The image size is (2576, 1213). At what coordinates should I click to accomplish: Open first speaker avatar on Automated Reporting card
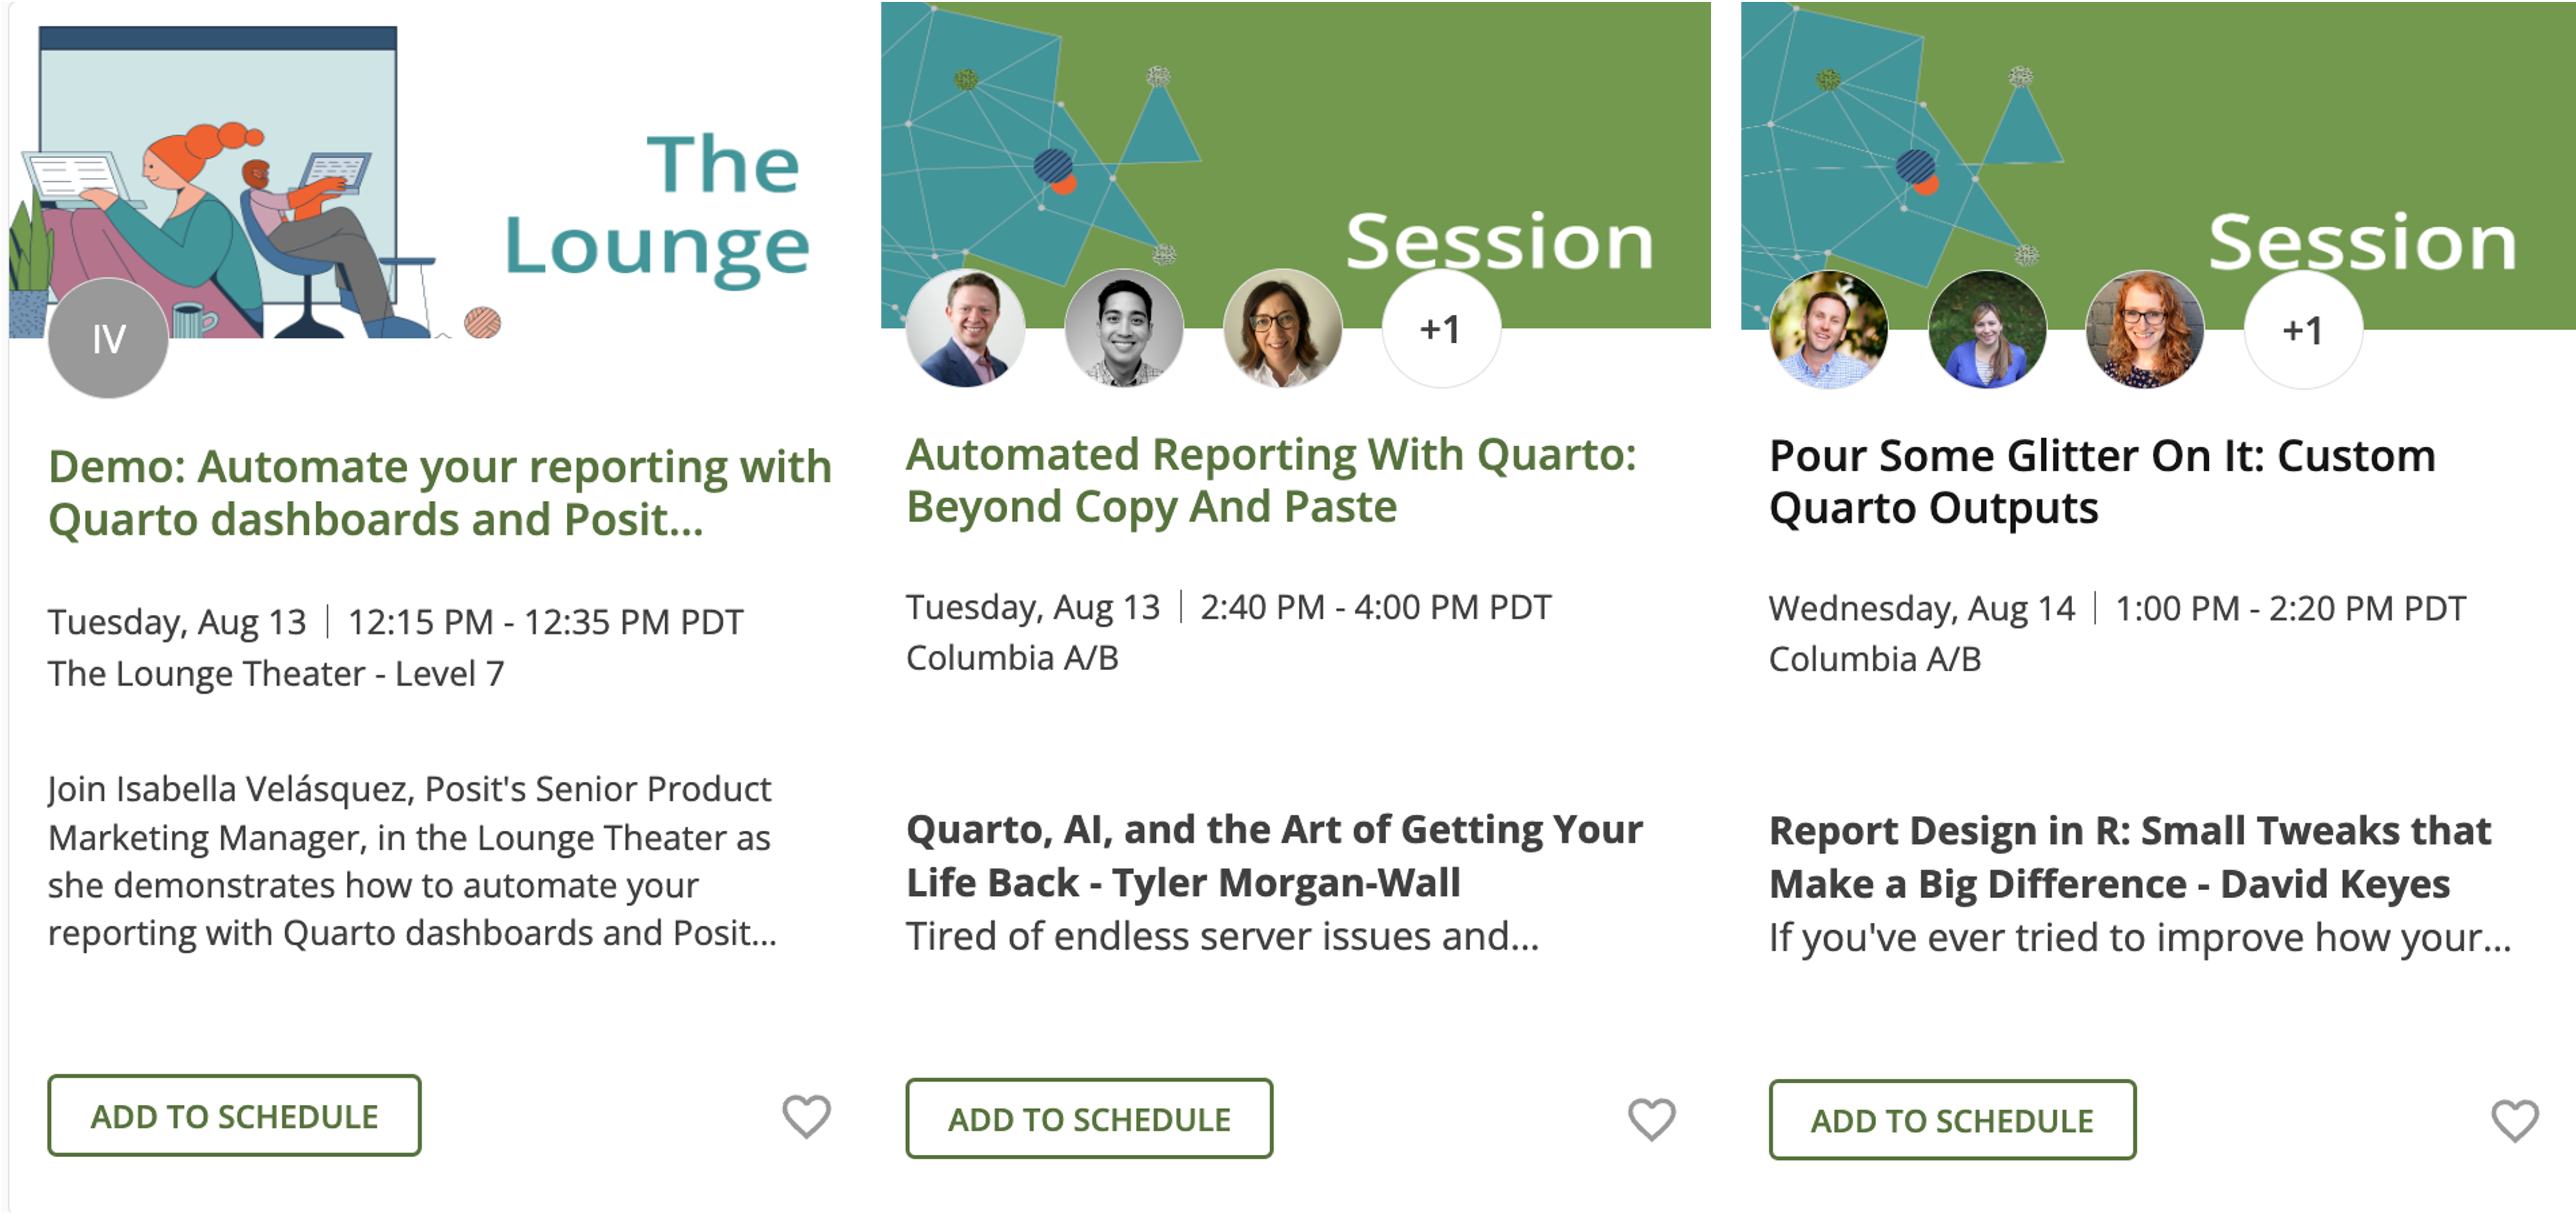pyautogui.click(x=965, y=328)
